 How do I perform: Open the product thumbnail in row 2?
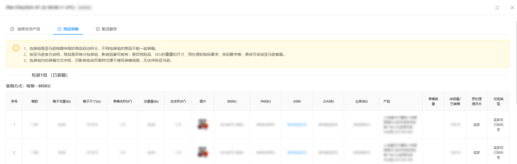pos(203,152)
